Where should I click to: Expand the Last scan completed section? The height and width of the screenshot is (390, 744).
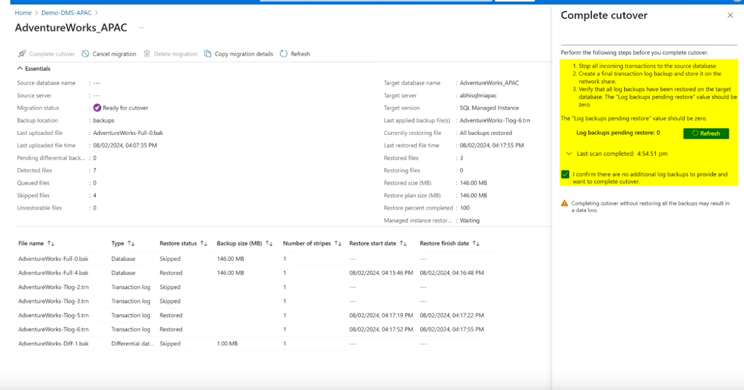569,154
